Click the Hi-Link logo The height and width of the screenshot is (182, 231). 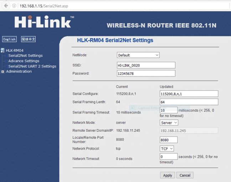[44, 22]
